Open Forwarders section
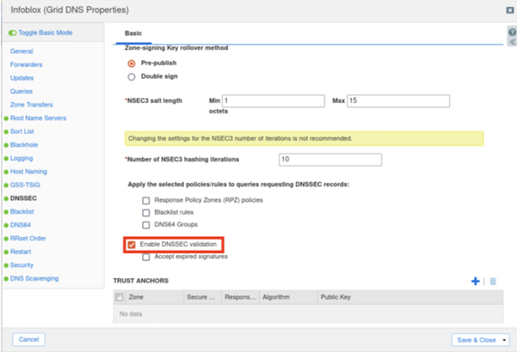 (26, 64)
